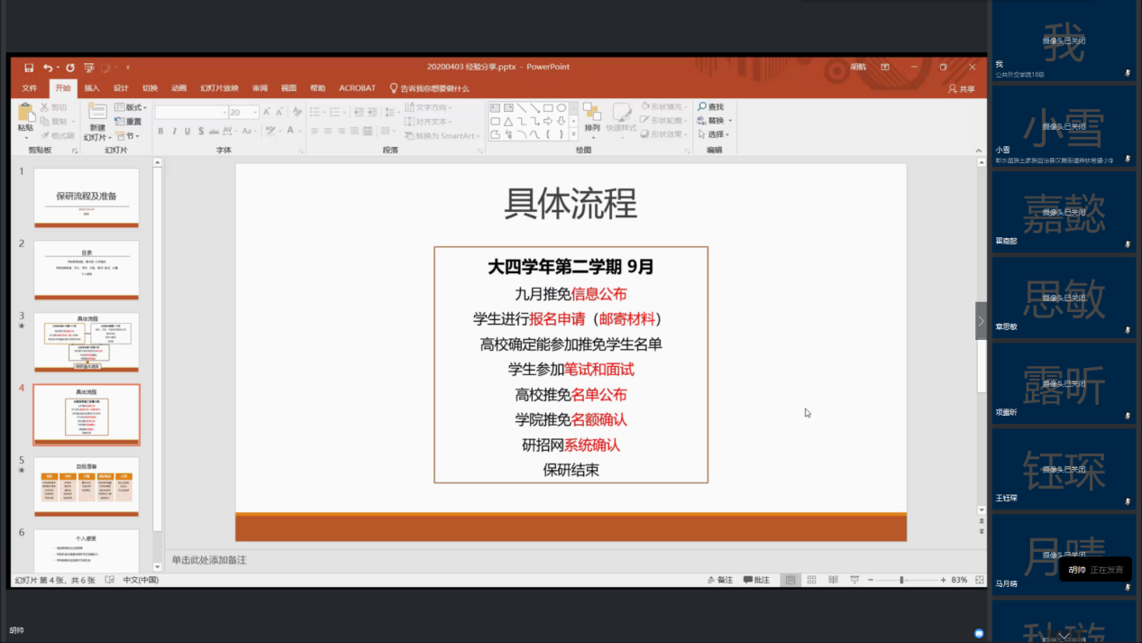Switch to slide sorter view in status bar

click(811, 580)
